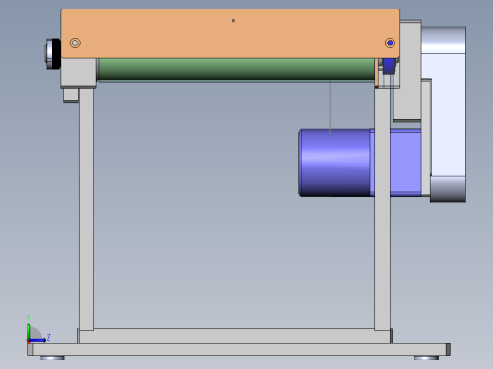Select the orange top cover plate
Image resolution: width=493 pixels, height=369 pixels.
click(x=229, y=33)
